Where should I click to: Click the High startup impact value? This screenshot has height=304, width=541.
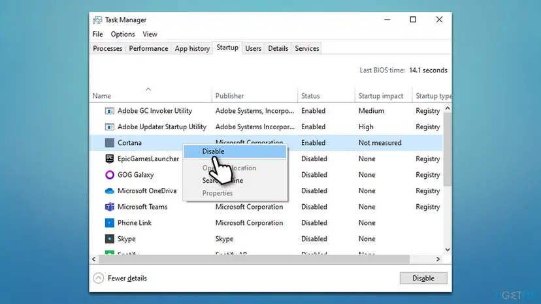pos(366,127)
